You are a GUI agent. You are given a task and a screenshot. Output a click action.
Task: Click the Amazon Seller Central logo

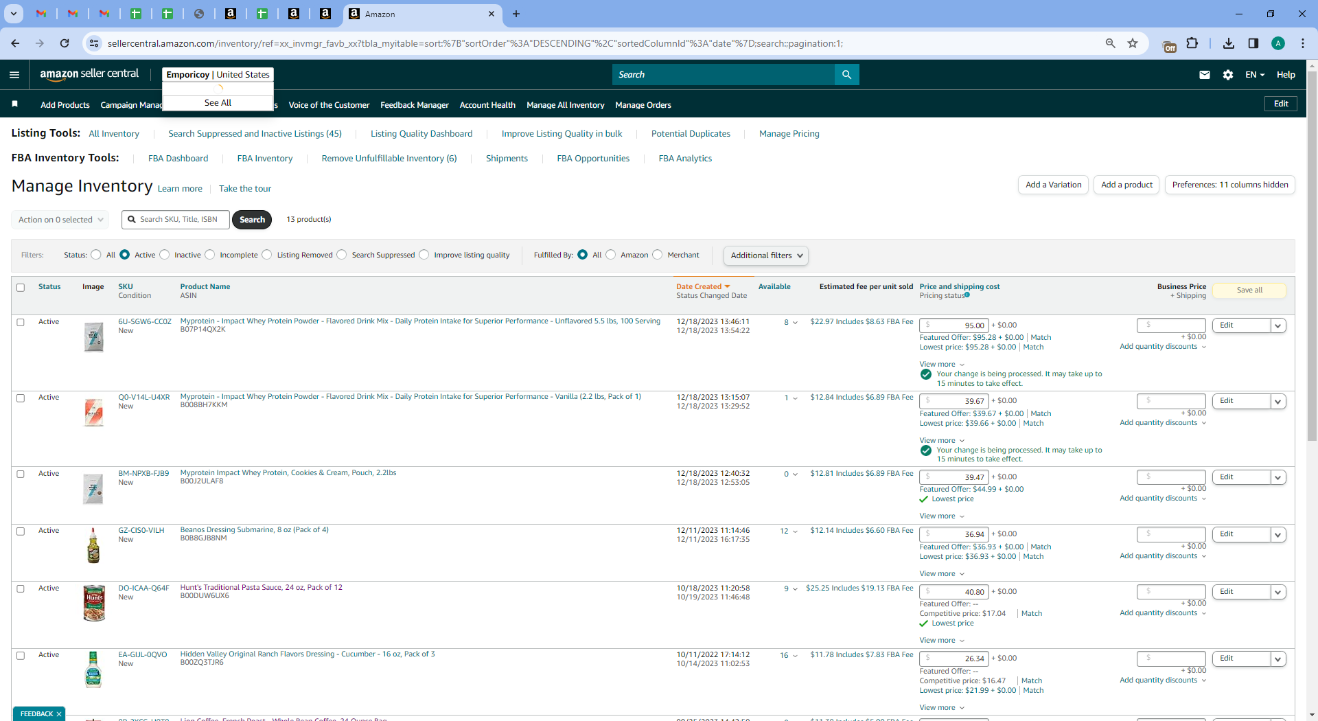tap(89, 74)
